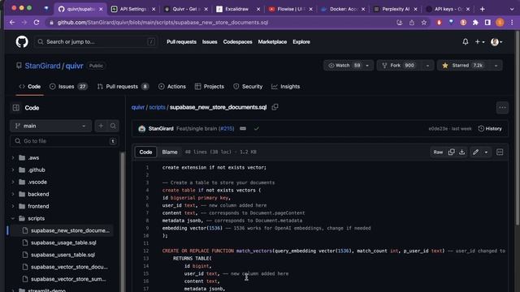Open the Starred lists dropdown arrow
This screenshot has height=292, width=520.
(496, 66)
